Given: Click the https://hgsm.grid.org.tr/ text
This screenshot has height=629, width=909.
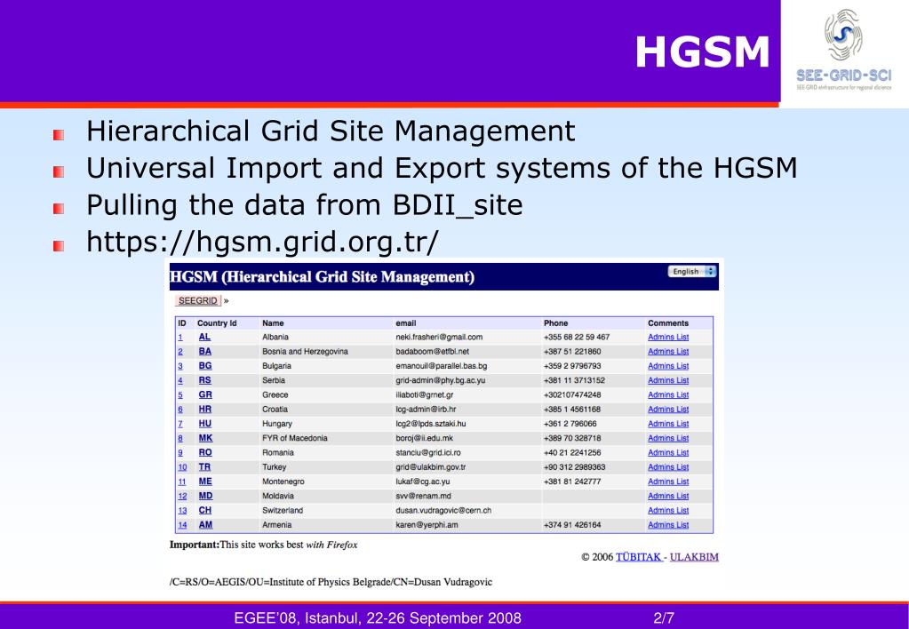Looking at the screenshot, I should 262,243.
